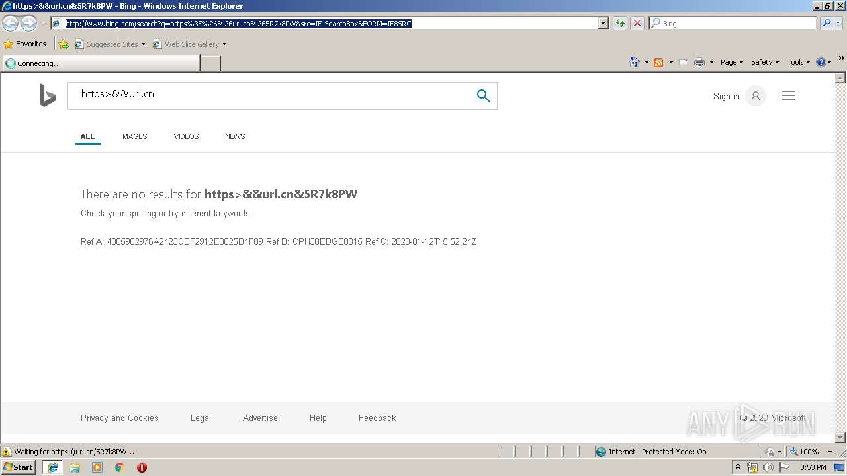Switch to the NEWS tab
This screenshot has width=847, height=476.
click(235, 136)
